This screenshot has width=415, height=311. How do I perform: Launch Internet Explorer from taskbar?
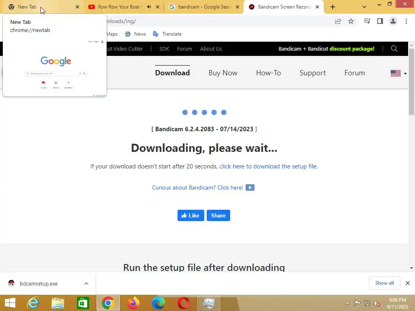click(x=33, y=303)
